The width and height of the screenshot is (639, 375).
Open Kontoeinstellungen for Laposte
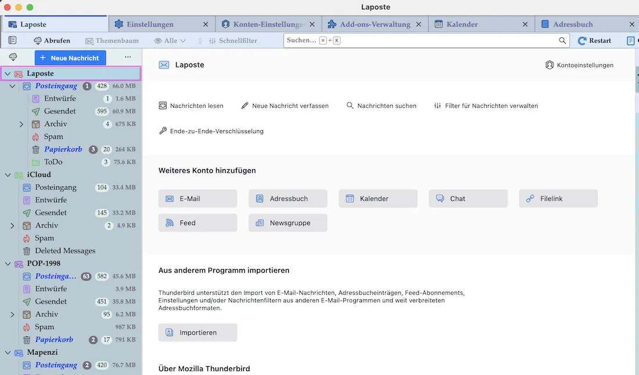[579, 65]
